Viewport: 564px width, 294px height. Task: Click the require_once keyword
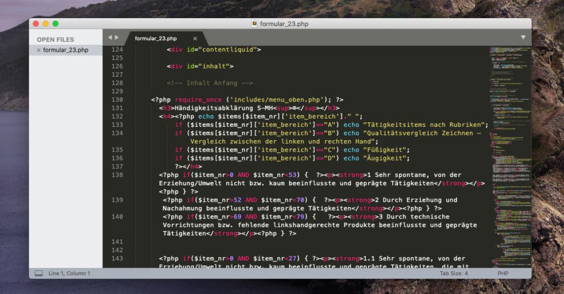[x=198, y=100]
